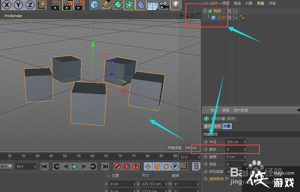Switch to the 坐标 tab in Attributes

click(218, 126)
